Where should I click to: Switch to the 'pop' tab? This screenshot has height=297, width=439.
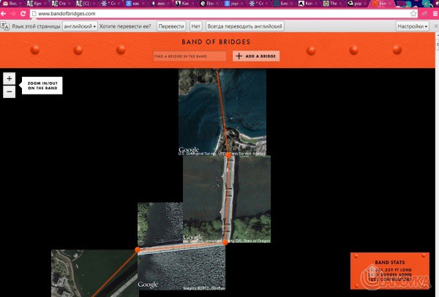[x=356, y=4]
